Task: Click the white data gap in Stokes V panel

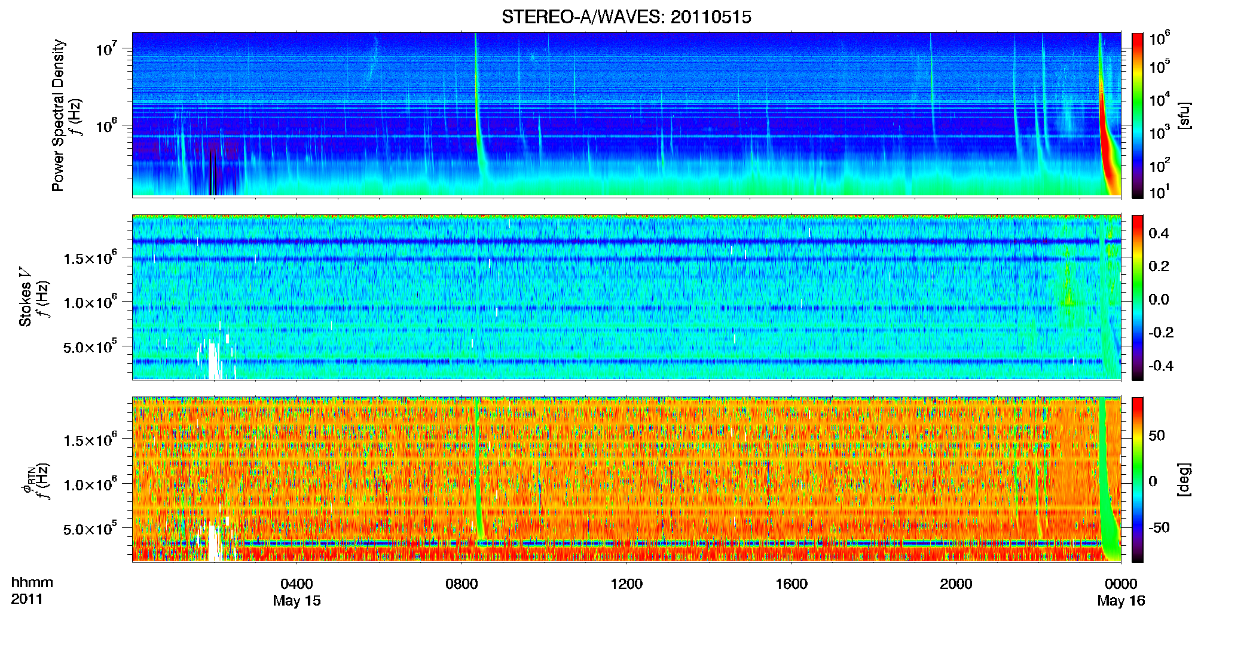Action: [213, 360]
